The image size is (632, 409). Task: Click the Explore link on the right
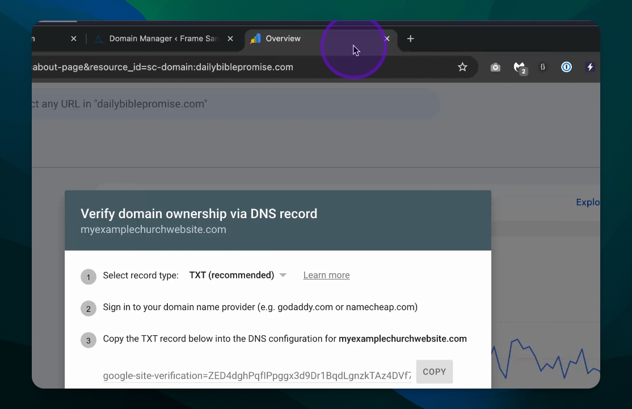588,202
